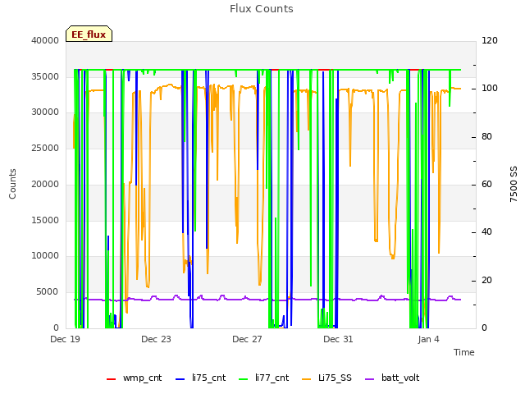Click the red wmp_cnt legend swatch
Image resolution: width=525 pixels, height=394 pixels.
coord(111,379)
